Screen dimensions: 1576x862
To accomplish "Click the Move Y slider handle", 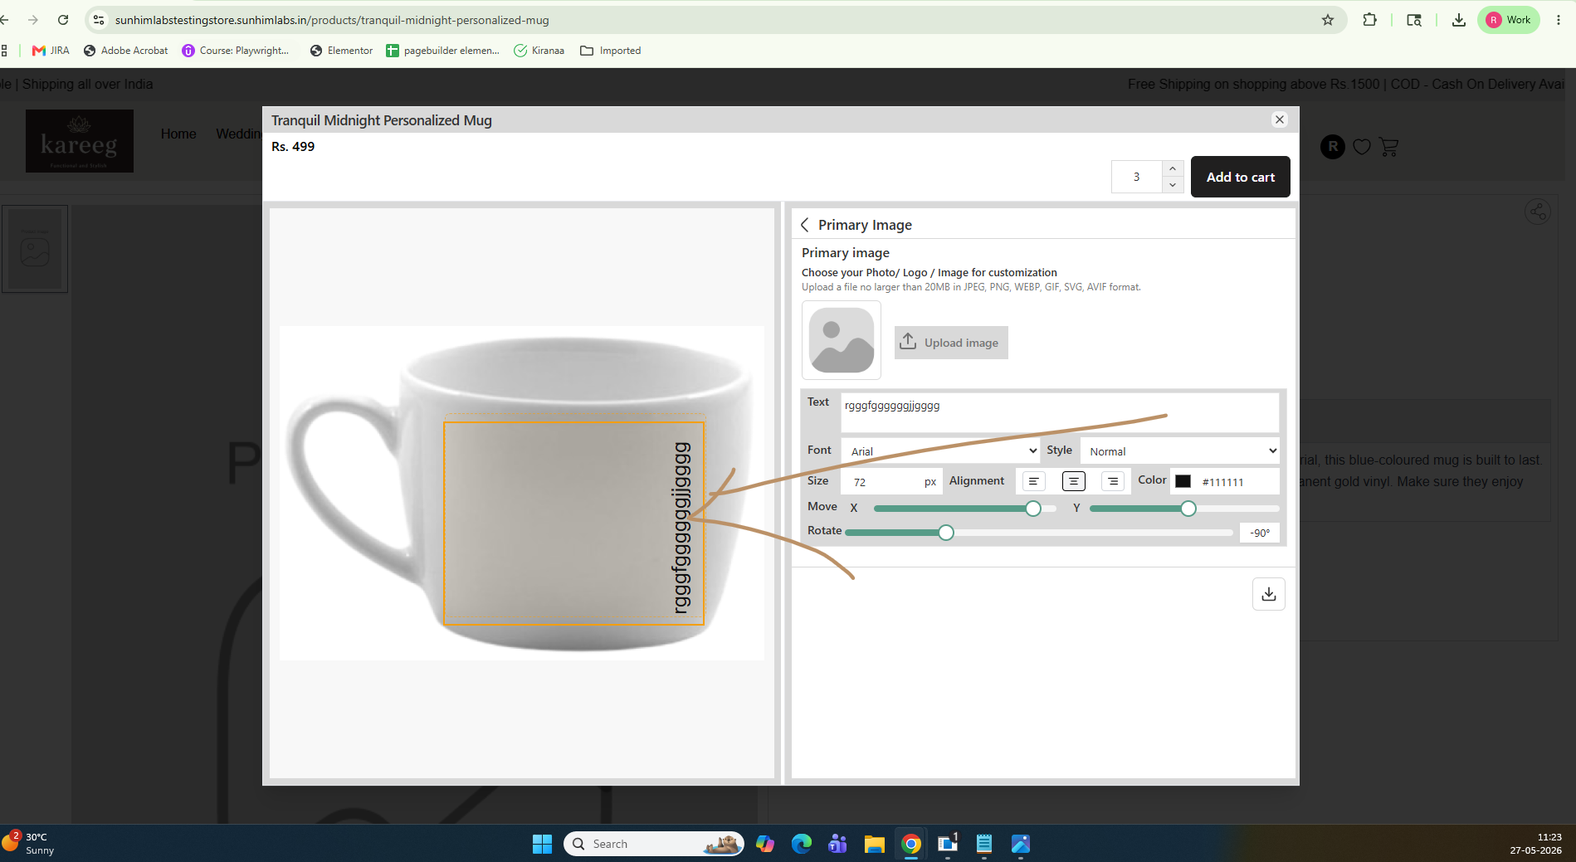I will [x=1188, y=509].
